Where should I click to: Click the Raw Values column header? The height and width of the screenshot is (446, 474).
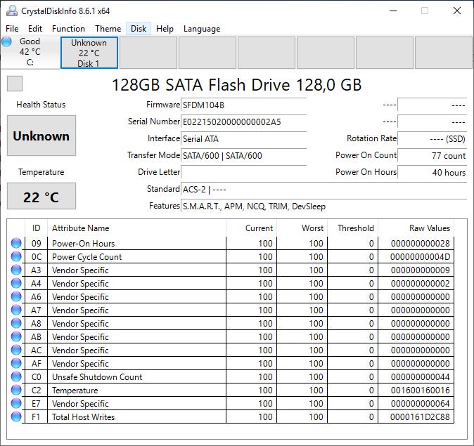click(x=429, y=228)
